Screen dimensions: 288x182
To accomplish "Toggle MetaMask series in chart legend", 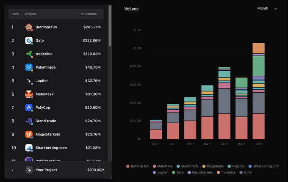I will coord(163,166).
